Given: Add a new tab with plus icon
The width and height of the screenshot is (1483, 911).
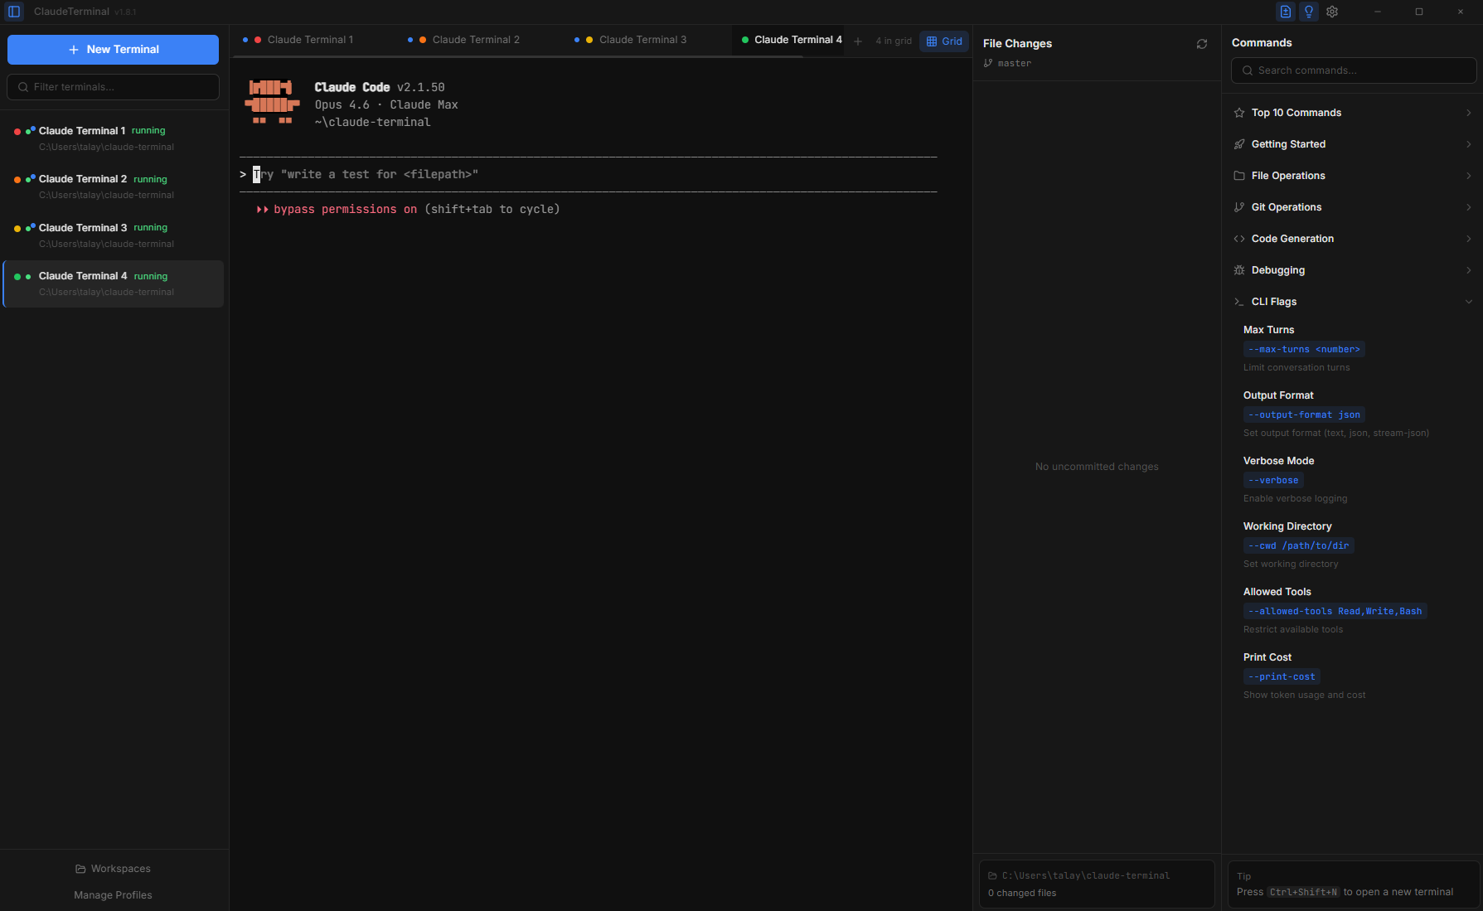Looking at the screenshot, I should coord(858,41).
